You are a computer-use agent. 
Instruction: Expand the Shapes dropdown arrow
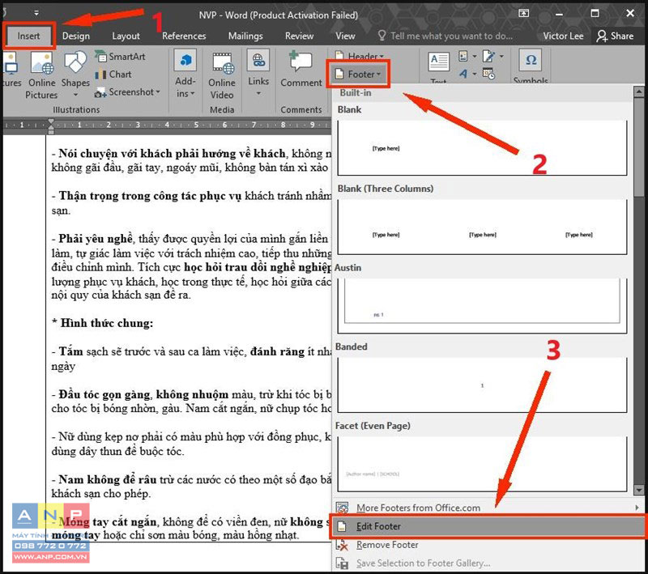[75, 95]
